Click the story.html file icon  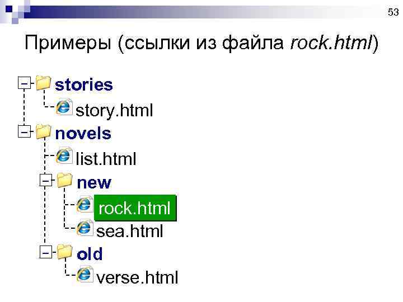[x=64, y=107]
